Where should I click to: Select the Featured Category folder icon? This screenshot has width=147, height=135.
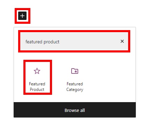(x=75, y=71)
